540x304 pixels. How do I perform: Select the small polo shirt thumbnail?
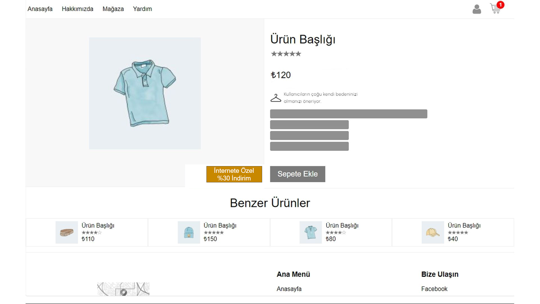click(310, 232)
